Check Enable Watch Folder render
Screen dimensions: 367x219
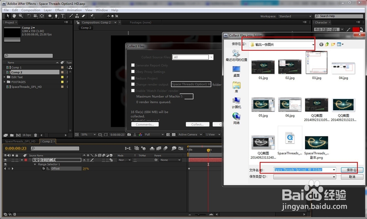[133, 91]
